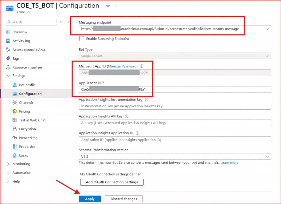The image size is (281, 204).
Task: Go to Test in Web Chat
Action: coord(32,120)
